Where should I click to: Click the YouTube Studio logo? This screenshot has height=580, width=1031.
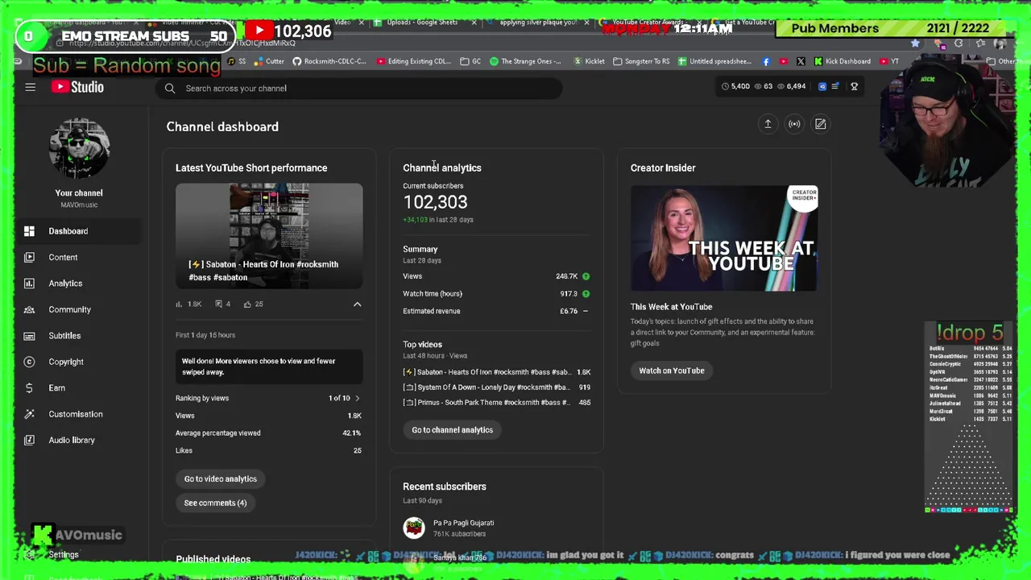[77, 87]
